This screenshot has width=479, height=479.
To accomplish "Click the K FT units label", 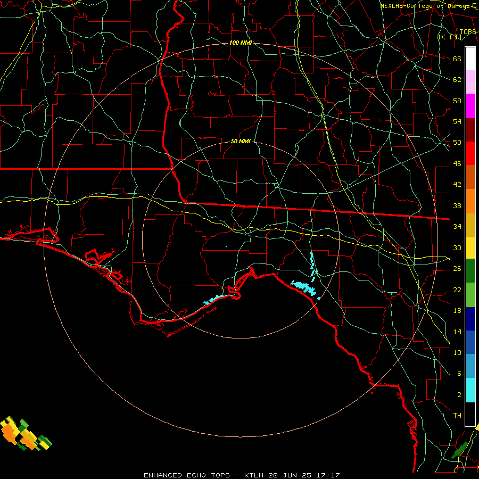I will [450, 37].
